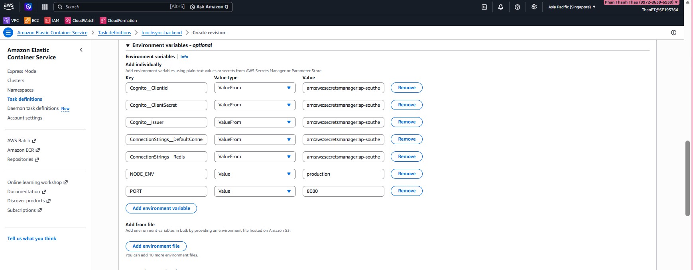The width and height of the screenshot is (693, 270).
Task: Edit the Cognito__Issuer key field
Action: [x=166, y=122]
